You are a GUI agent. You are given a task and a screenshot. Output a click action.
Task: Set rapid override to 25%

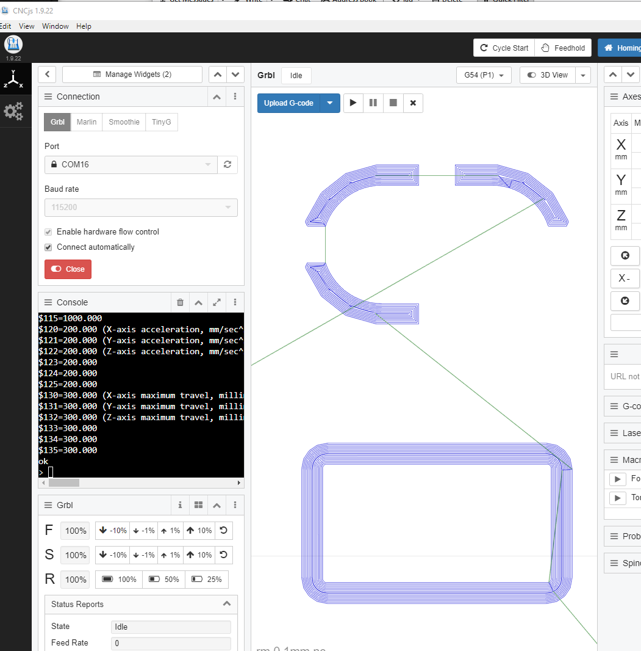pos(207,579)
